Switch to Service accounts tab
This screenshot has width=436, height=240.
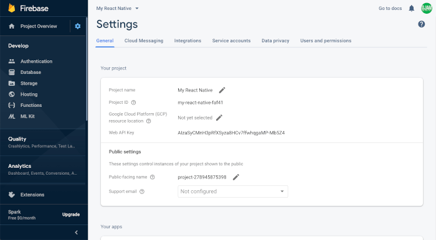[231, 40]
